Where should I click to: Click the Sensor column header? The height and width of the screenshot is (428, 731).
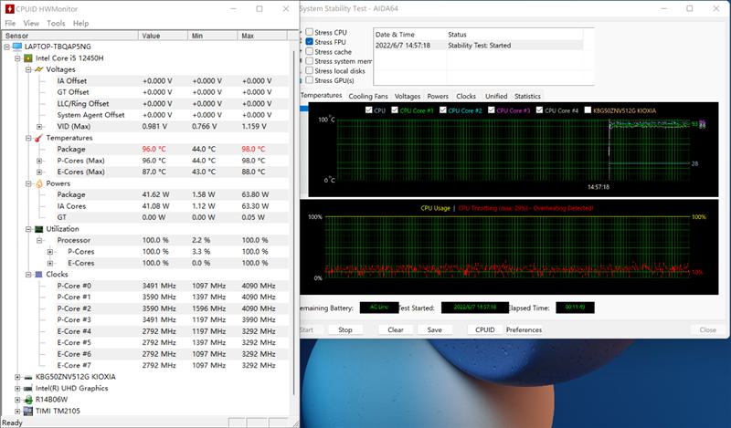pyautogui.click(x=70, y=36)
